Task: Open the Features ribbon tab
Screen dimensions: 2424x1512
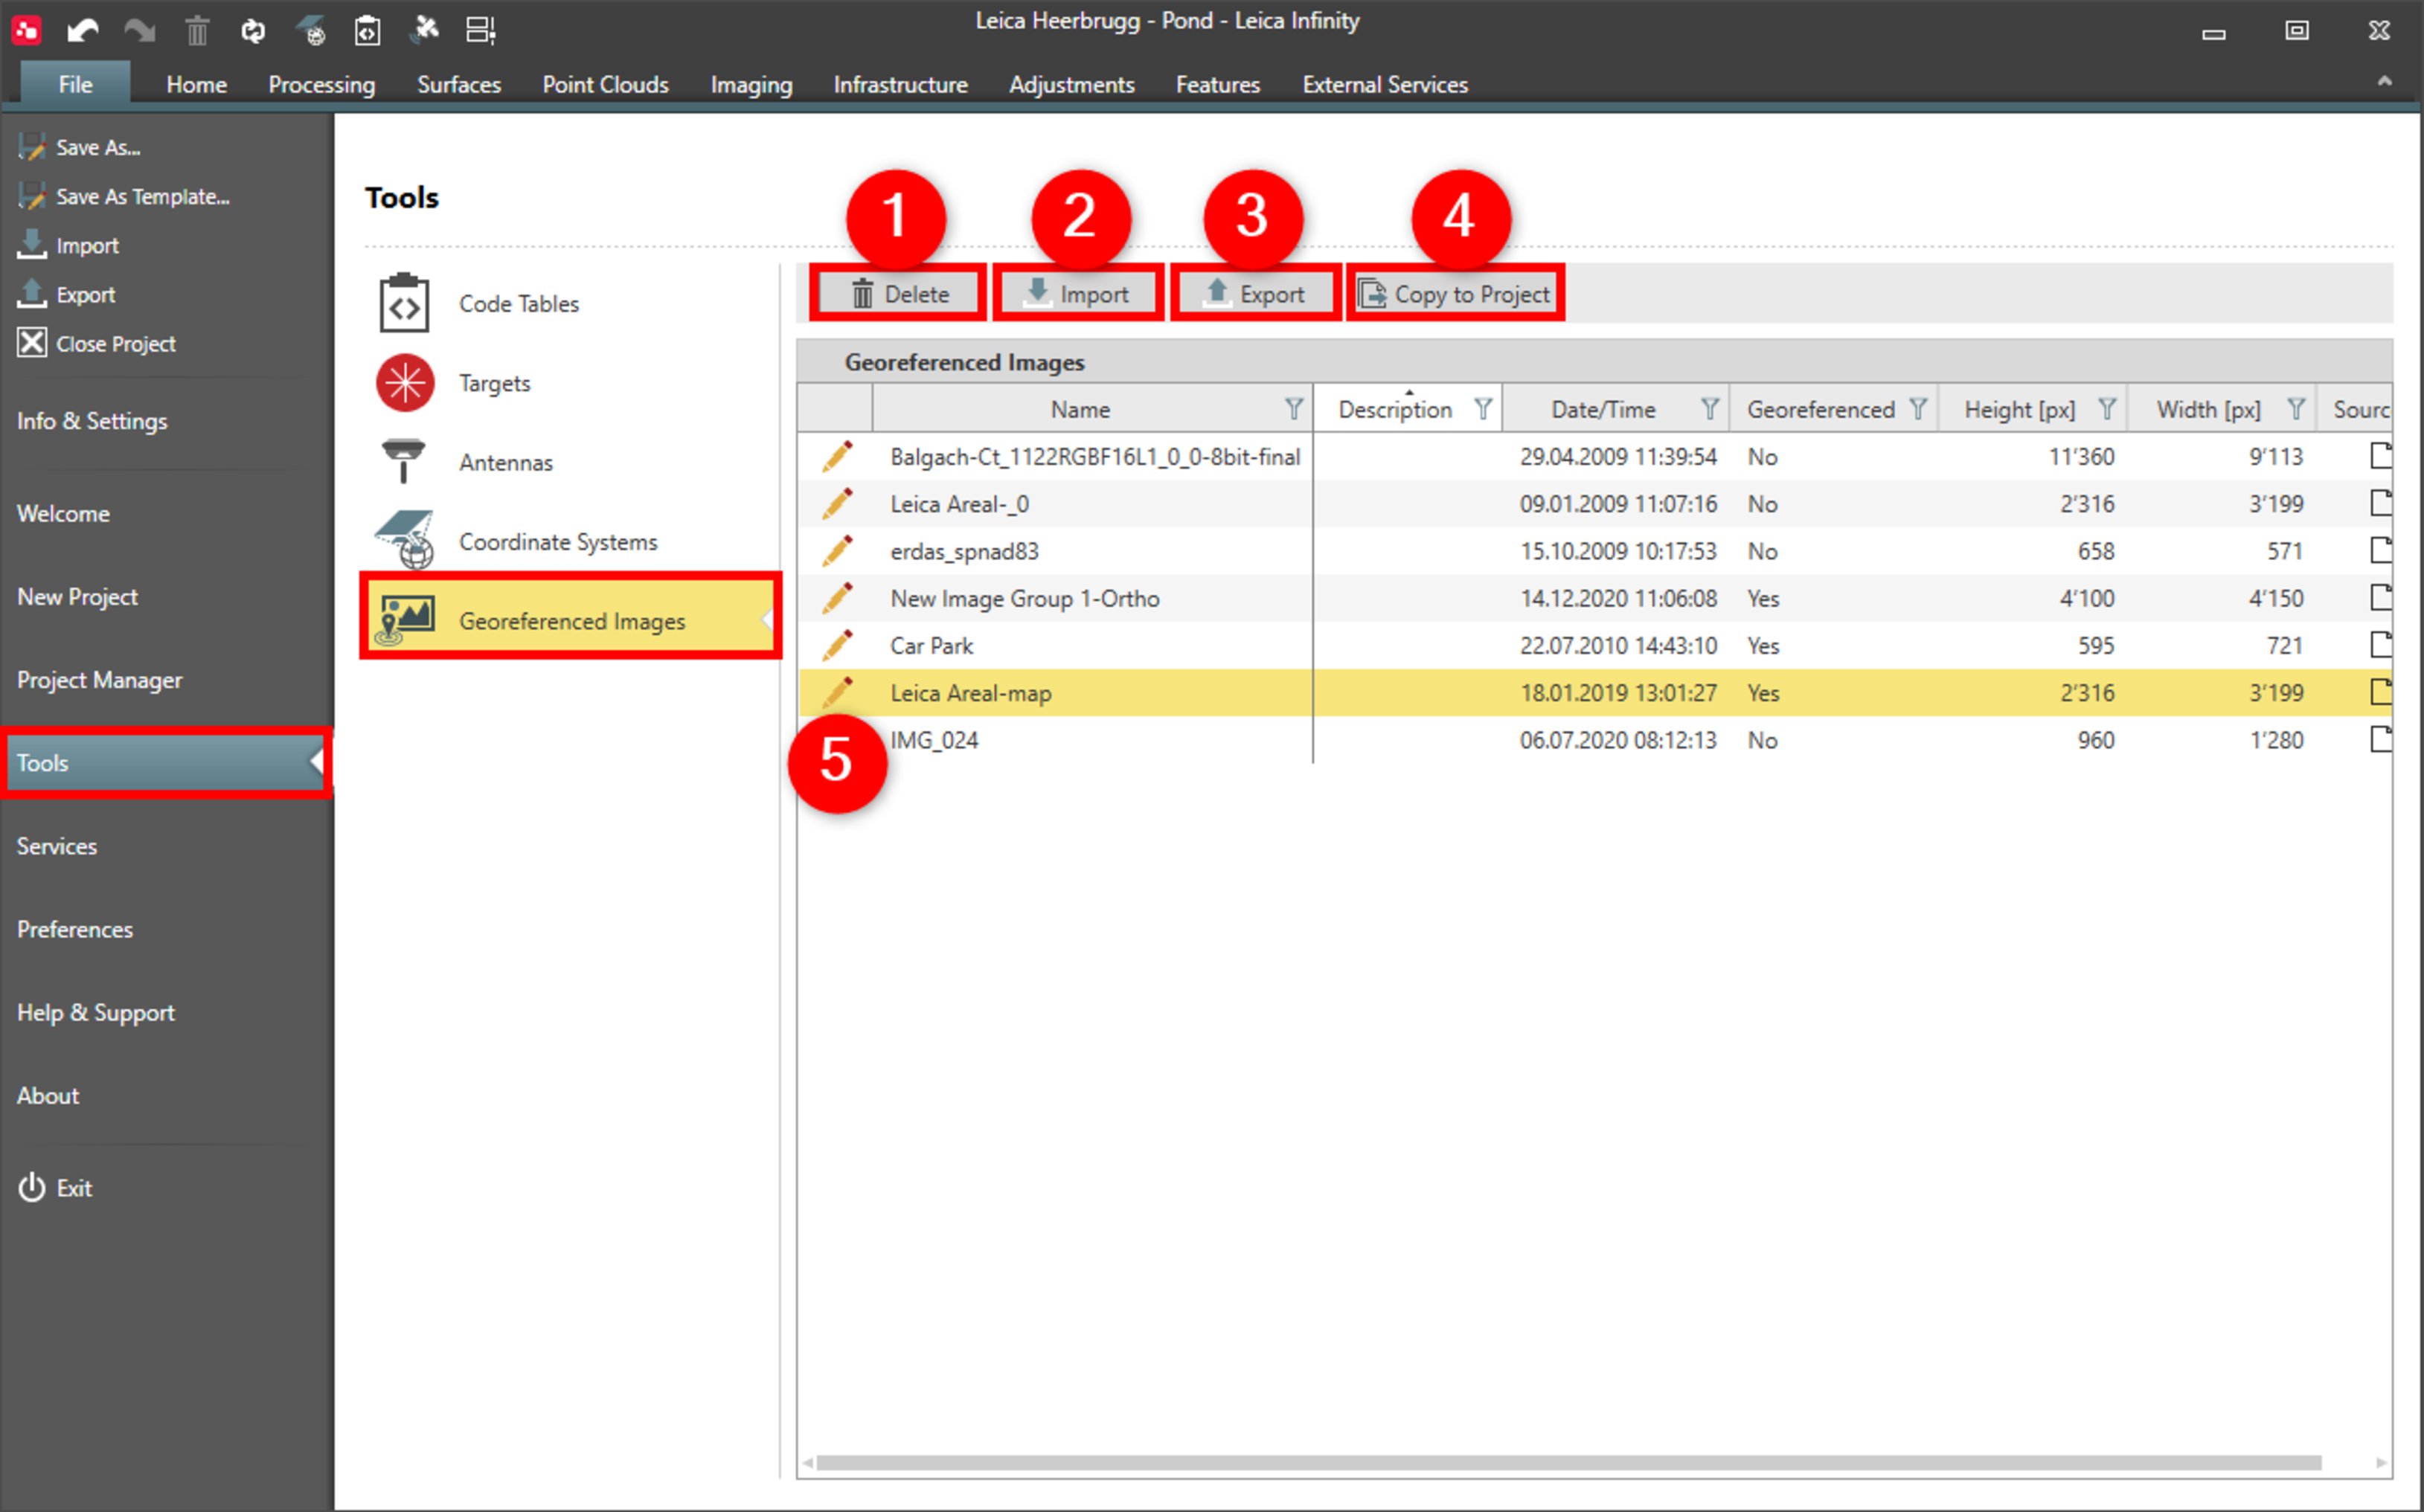Action: pyautogui.click(x=1217, y=85)
